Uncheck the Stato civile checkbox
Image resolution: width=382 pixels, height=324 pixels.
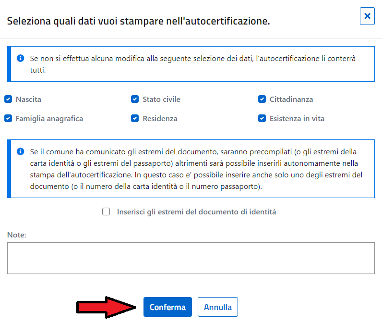pyautogui.click(x=135, y=99)
